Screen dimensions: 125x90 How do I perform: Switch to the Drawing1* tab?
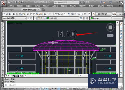pos(10,10)
